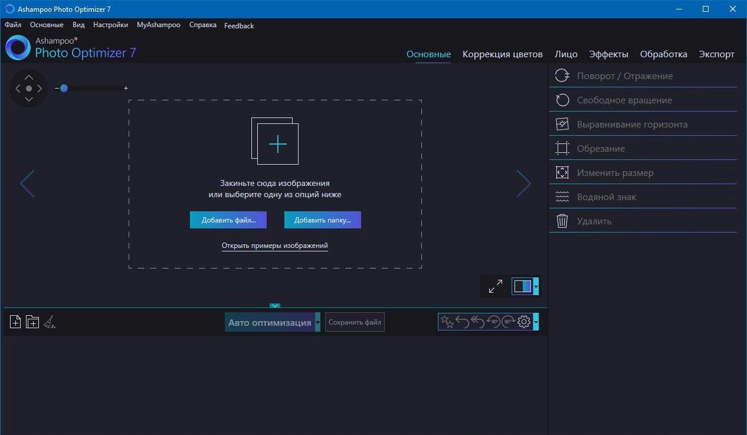
Task: Undo all changes with the double arrow icon
Action: tap(477, 322)
